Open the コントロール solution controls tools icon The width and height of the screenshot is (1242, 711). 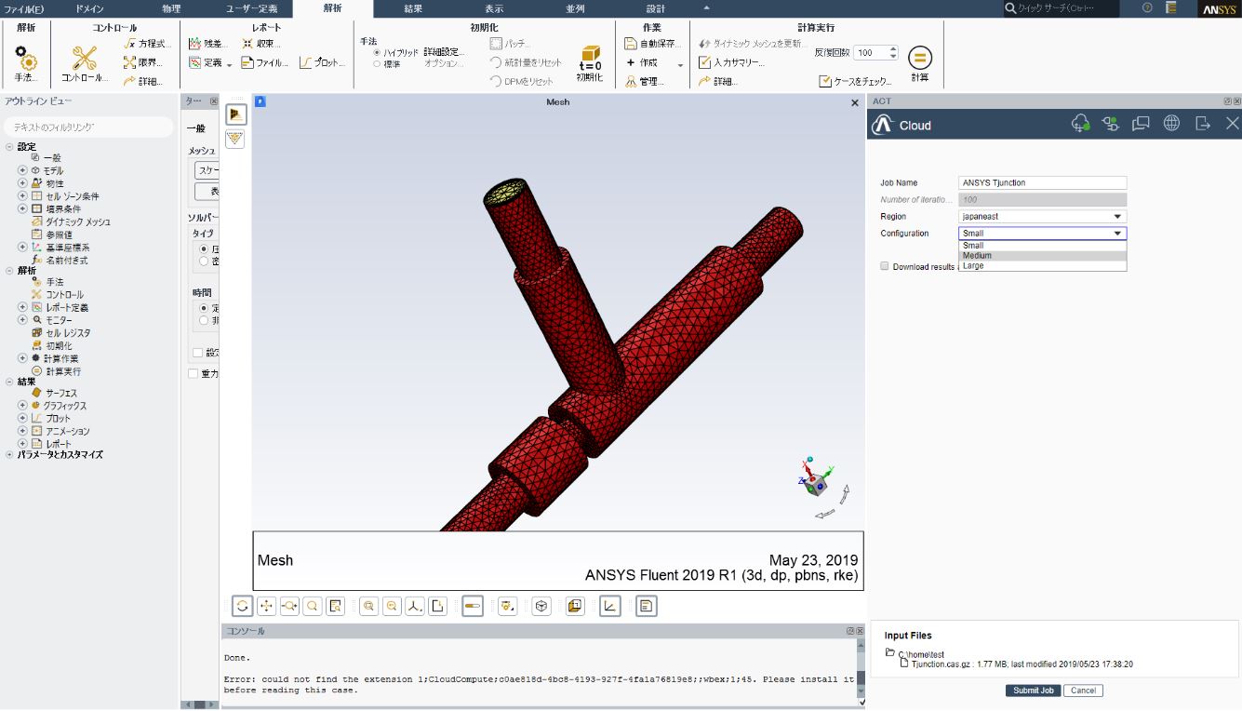pyautogui.click(x=85, y=58)
